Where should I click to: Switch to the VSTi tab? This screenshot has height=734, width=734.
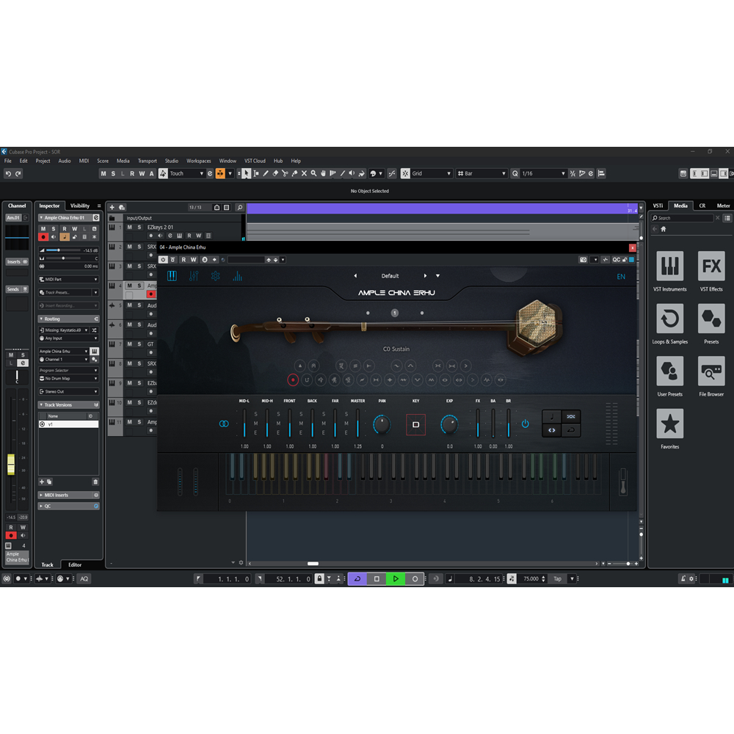tap(658, 206)
